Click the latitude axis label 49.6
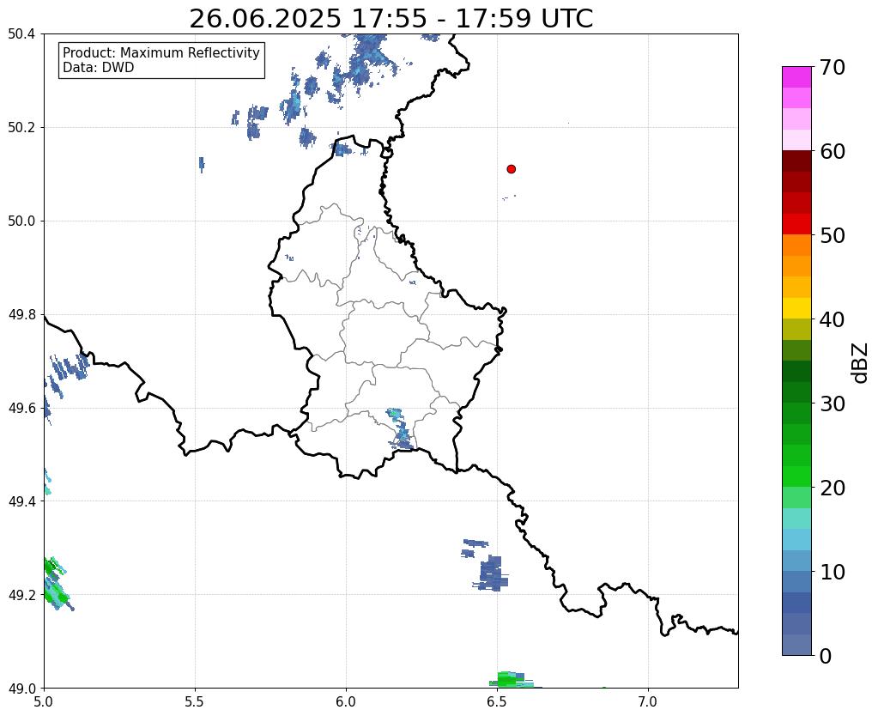 click(x=21, y=409)
